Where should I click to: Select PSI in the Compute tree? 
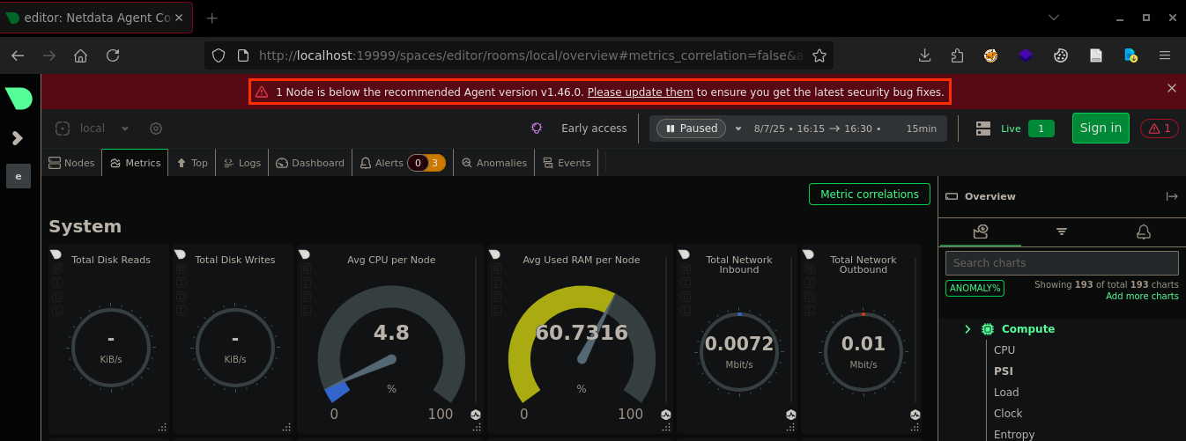point(1004,371)
